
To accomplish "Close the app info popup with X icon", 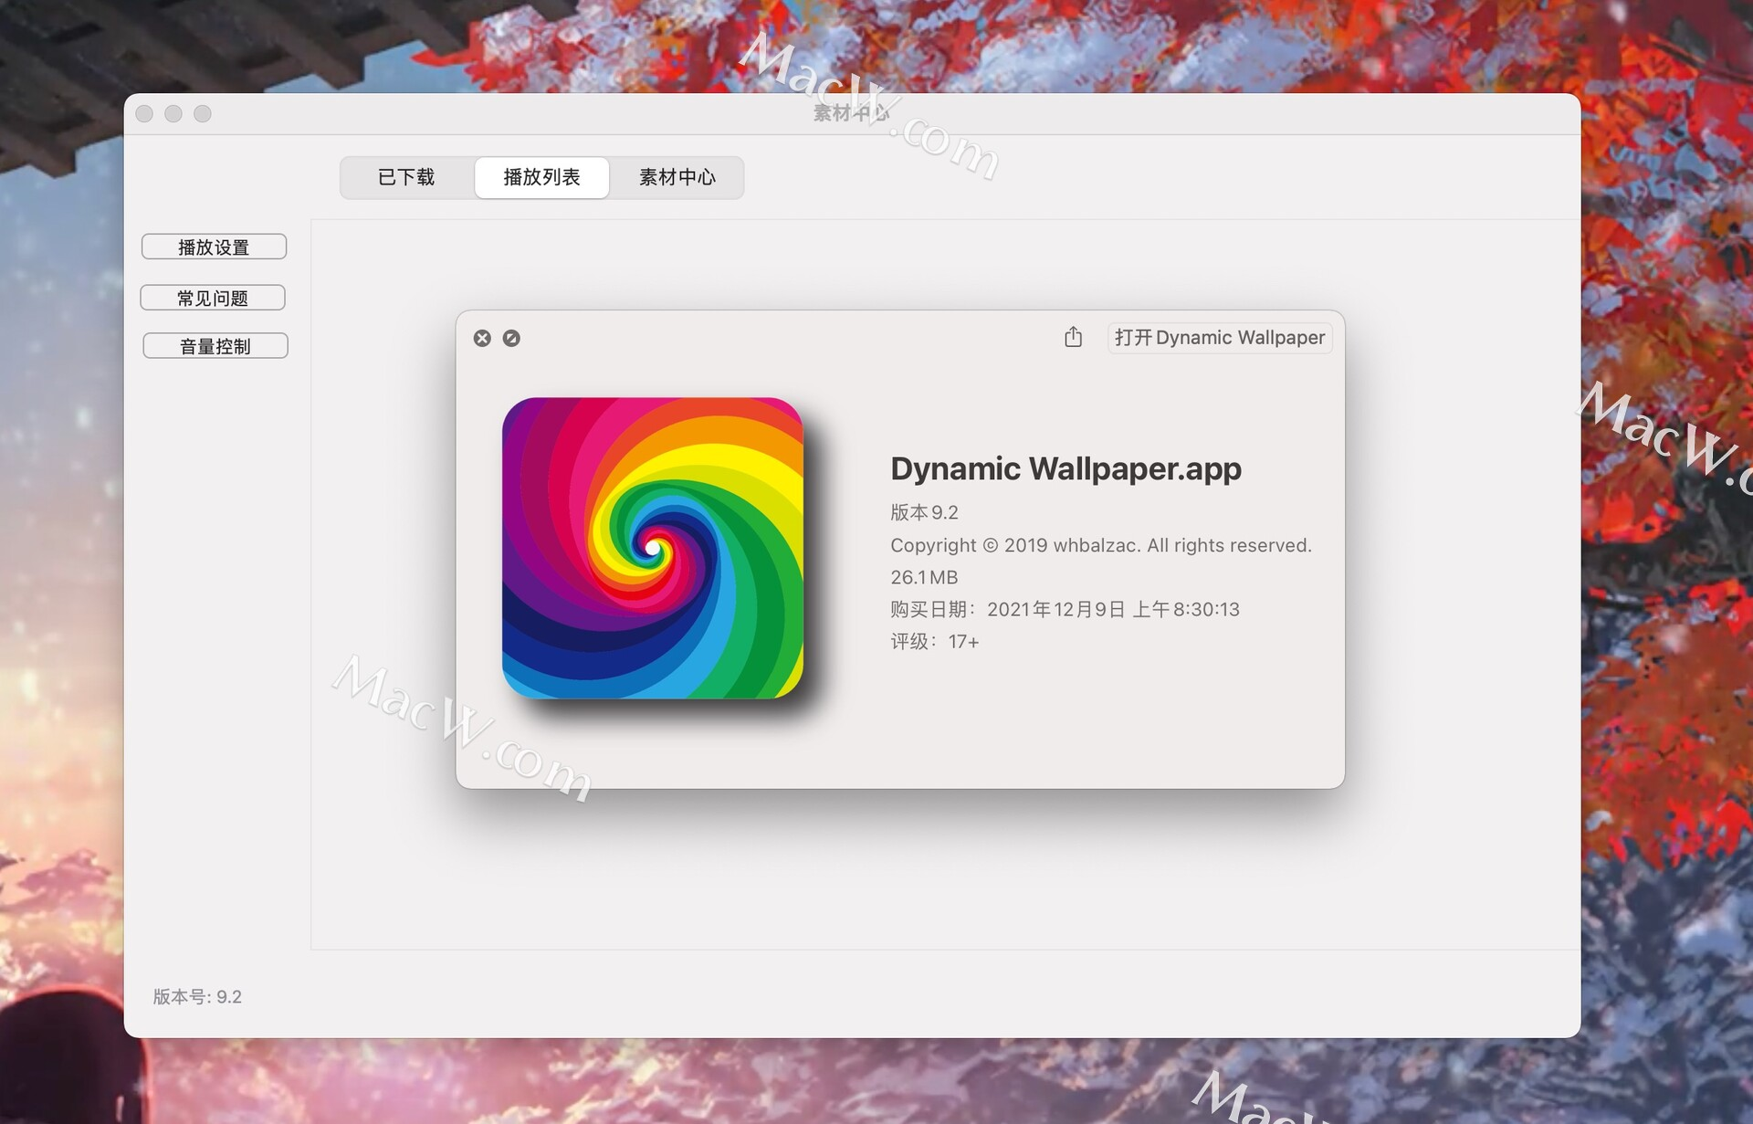I will click(x=482, y=339).
